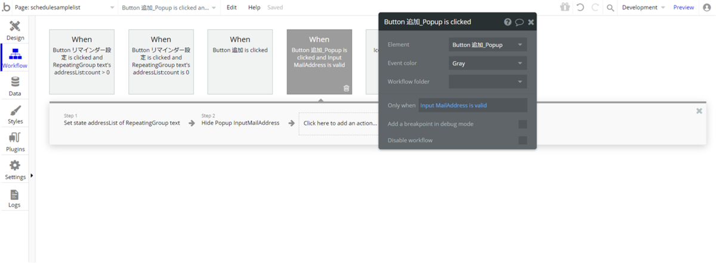Viewport: 716px width, 263px height.
Task: Select the 'Button 追加 is clicked' event box
Action: tap(240, 62)
